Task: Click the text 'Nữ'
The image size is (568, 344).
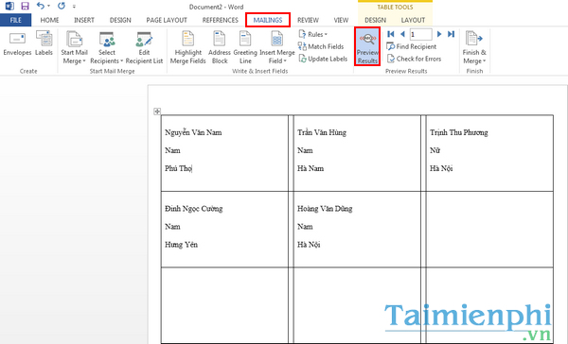Action: (435, 150)
